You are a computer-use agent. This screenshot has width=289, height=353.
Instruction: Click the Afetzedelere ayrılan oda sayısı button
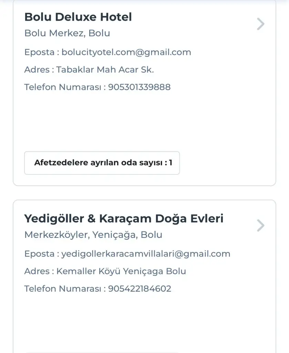(102, 163)
